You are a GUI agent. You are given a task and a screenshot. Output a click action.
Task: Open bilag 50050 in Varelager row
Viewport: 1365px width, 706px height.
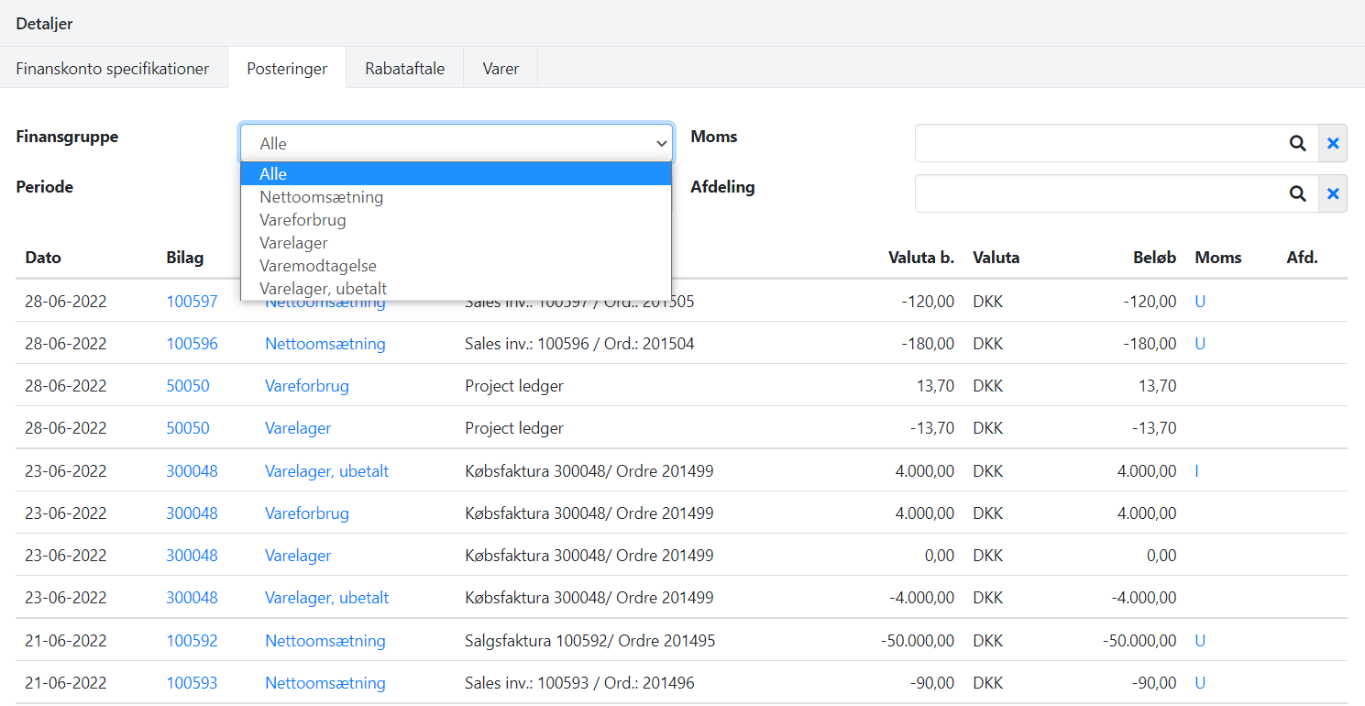pos(187,428)
